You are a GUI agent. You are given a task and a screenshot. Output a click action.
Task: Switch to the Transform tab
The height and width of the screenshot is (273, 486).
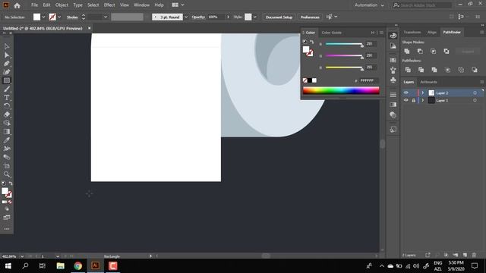(412, 32)
